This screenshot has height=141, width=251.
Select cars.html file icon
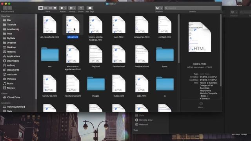point(118,25)
